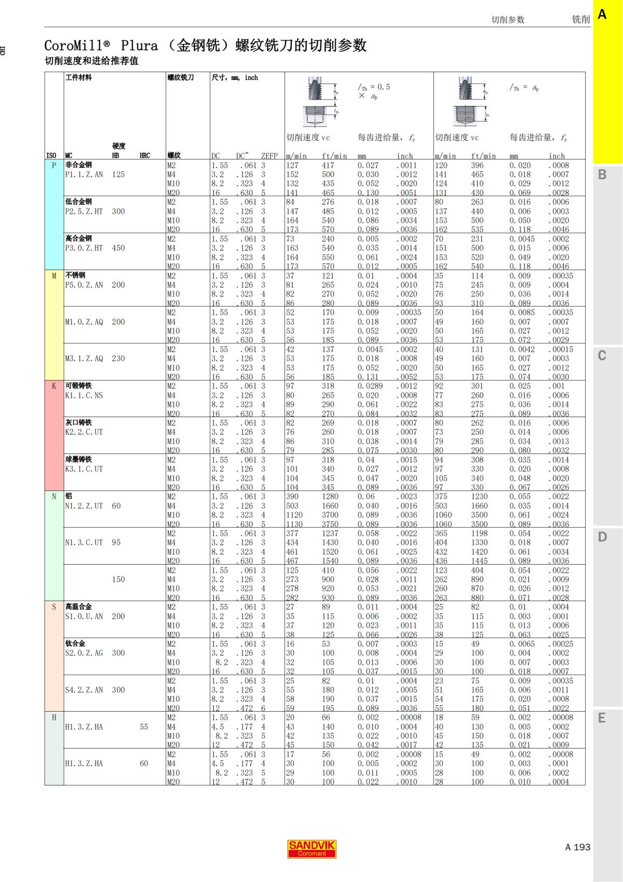This screenshot has width=623, height=882.
Task: Click H1.3.Z.HA in the HRC 55 row
Action: click(x=84, y=727)
